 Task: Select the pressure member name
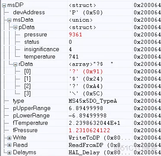tap(35, 35)
